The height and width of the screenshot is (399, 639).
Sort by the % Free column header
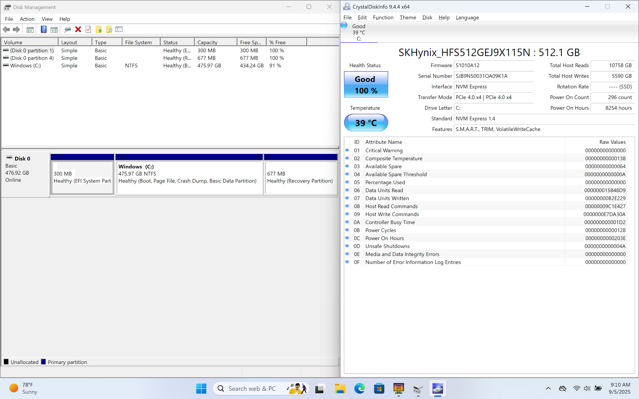coord(286,42)
